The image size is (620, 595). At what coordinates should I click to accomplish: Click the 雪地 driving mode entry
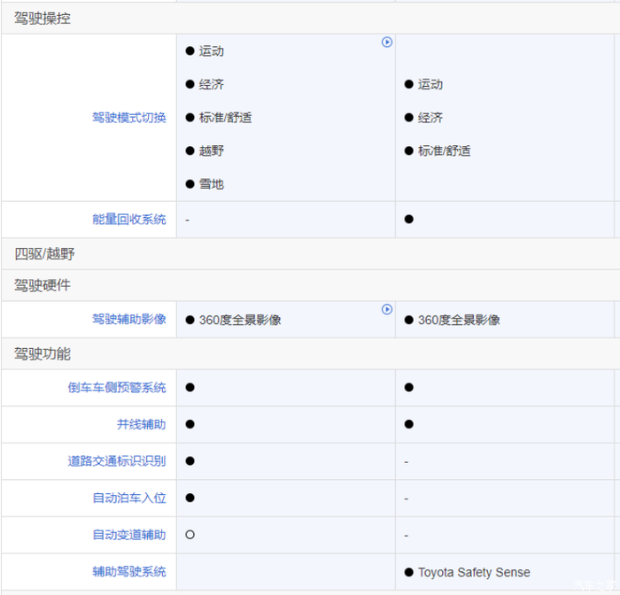(x=211, y=184)
